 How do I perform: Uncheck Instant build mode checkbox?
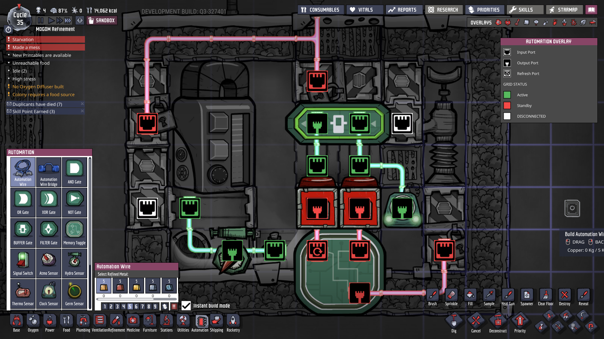[x=186, y=306]
